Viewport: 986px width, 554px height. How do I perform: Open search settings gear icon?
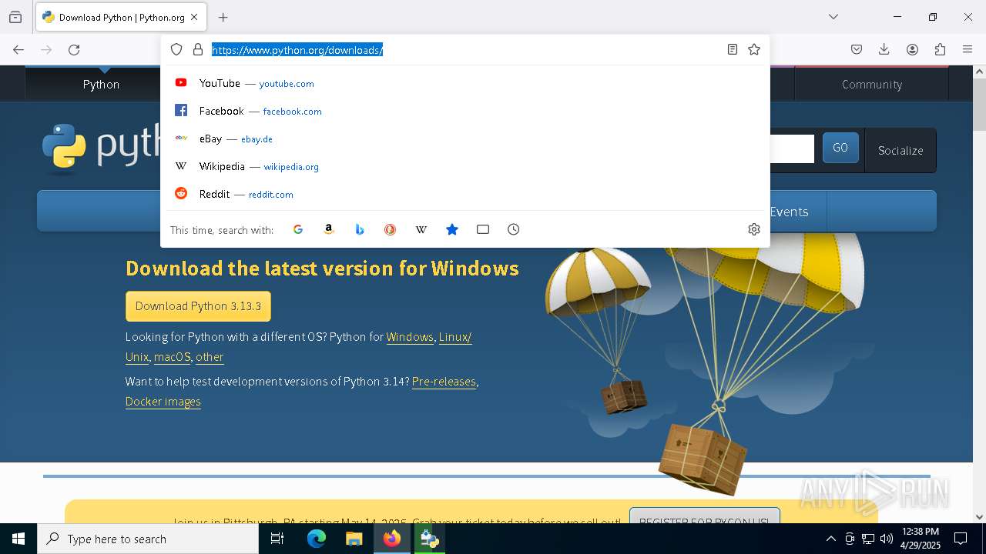(x=754, y=229)
